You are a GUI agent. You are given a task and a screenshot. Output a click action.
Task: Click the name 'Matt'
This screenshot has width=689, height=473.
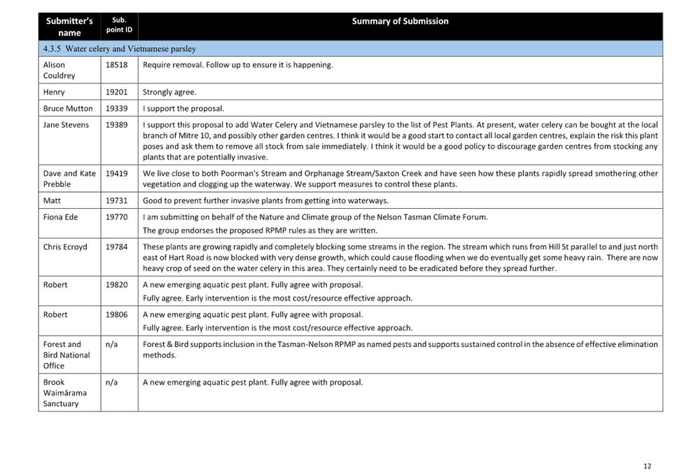point(52,201)
